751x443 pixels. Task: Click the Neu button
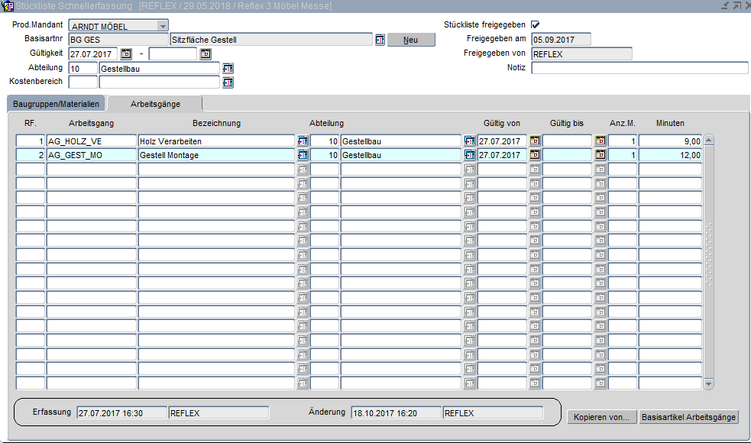pos(411,40)
